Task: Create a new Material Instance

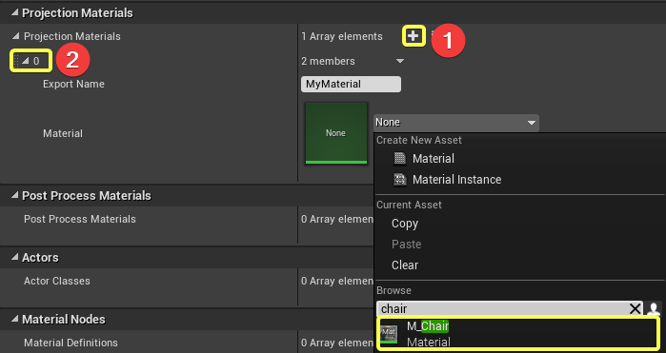Action: tap(456, 180)
